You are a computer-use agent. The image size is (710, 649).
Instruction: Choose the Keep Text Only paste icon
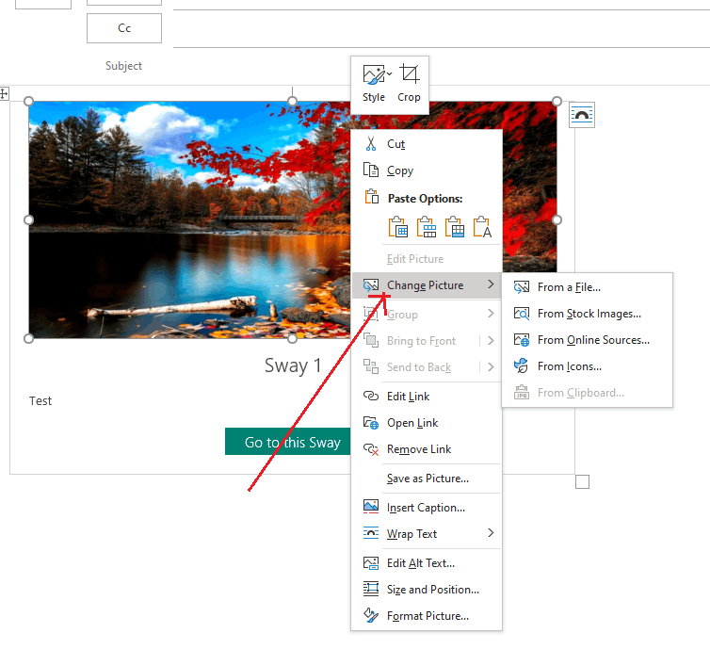(482, 226)
